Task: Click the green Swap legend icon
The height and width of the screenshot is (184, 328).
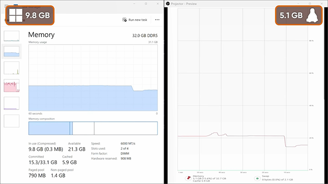Action: click(x=257, y=179)
